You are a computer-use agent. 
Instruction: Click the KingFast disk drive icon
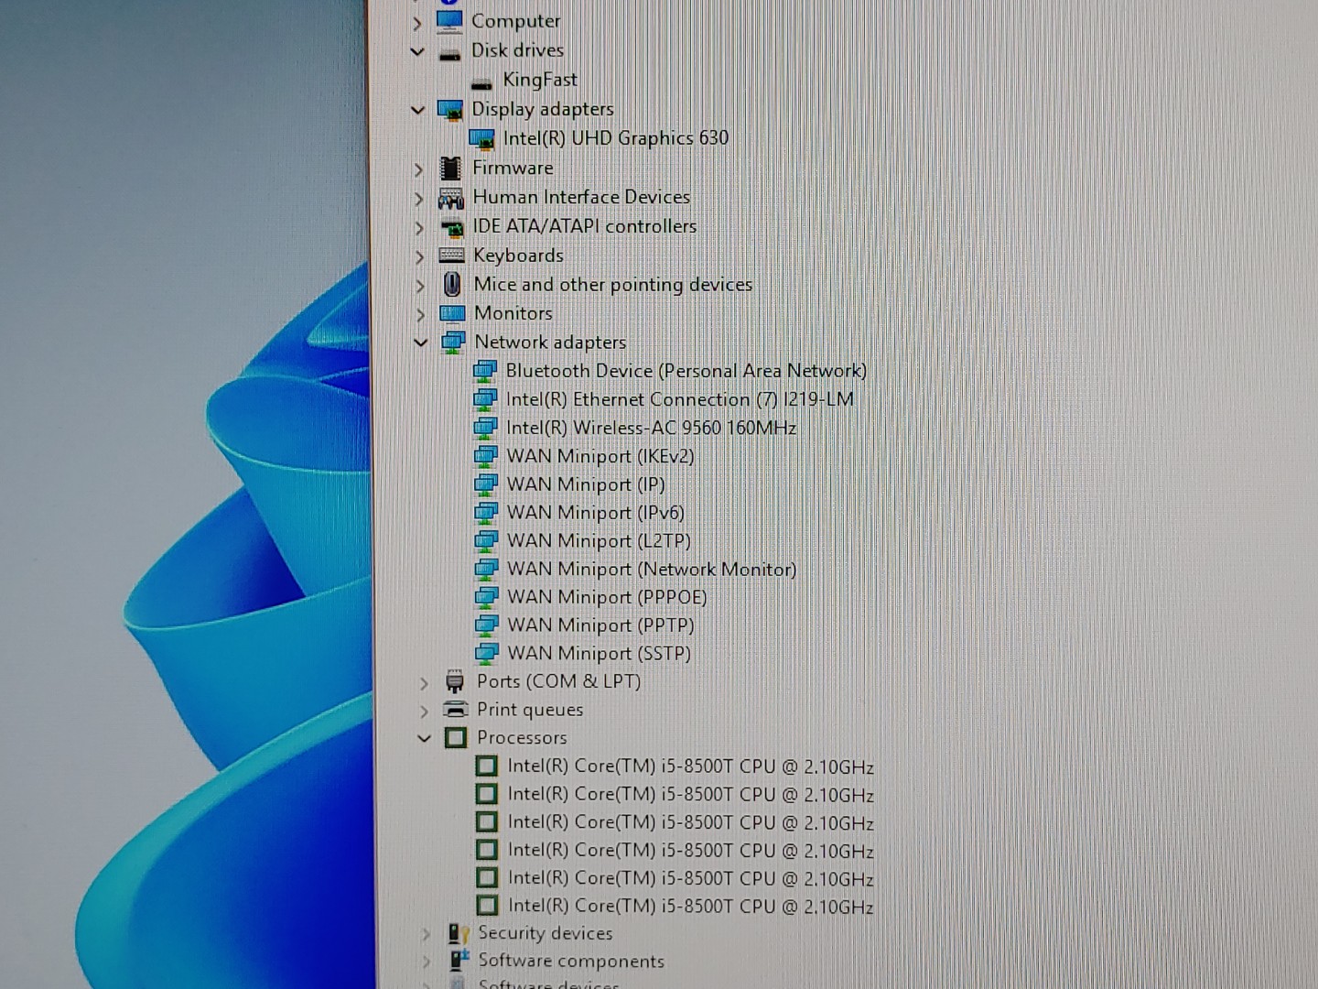point(481,82)
